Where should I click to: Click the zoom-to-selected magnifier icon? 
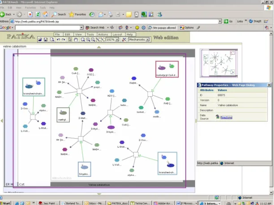(103, 40)
